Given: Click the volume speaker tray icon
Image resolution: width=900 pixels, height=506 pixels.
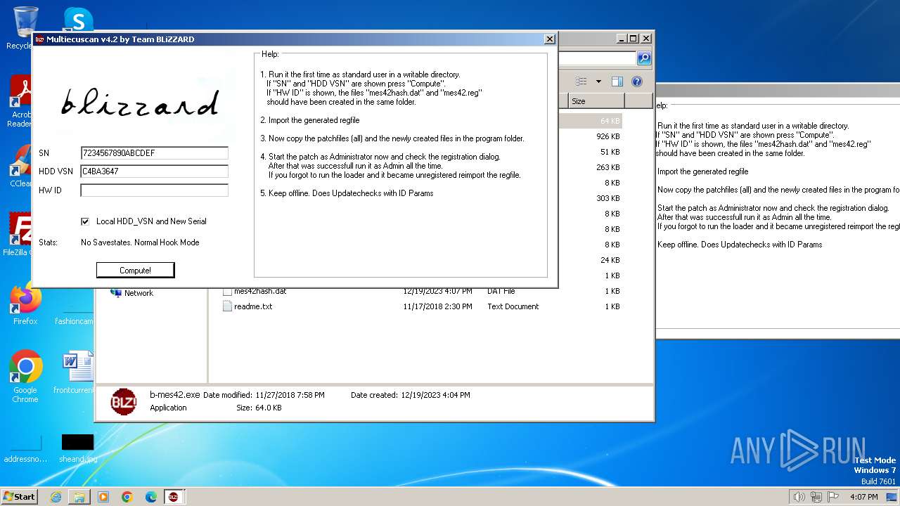Looking at the screenshot, I should tap(799, 497).
